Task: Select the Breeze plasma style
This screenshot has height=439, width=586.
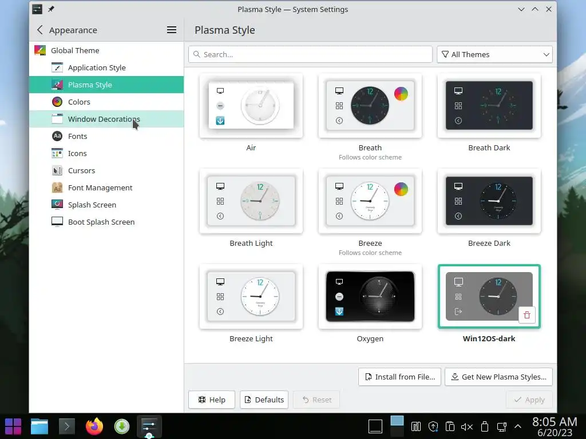Action: (x=370, y=201)
